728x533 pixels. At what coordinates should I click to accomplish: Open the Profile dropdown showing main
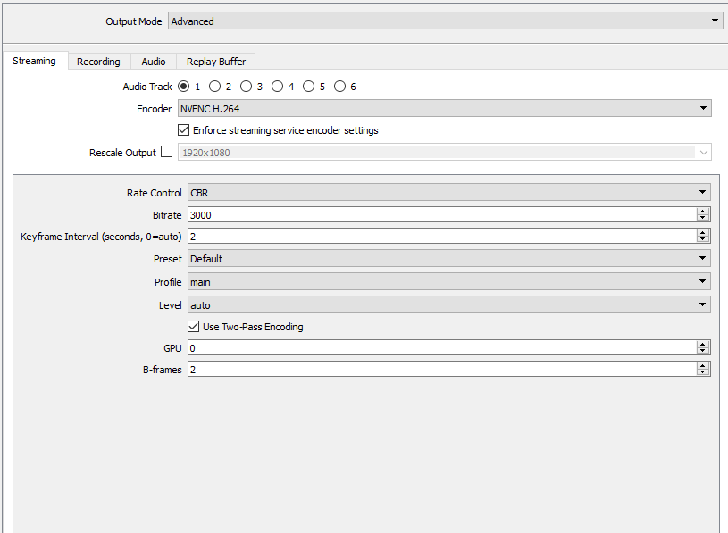[449, 281]
